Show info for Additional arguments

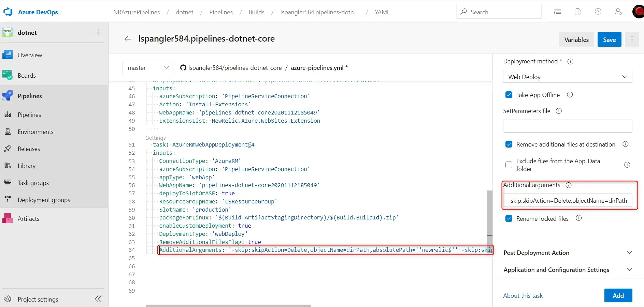pyautogui.click(x=568, y=185)
